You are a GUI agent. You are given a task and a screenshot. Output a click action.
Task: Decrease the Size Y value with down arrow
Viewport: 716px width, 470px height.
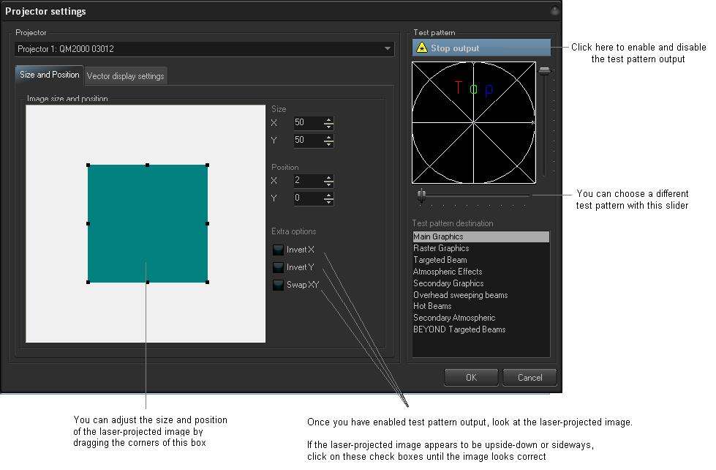point(328,144)
